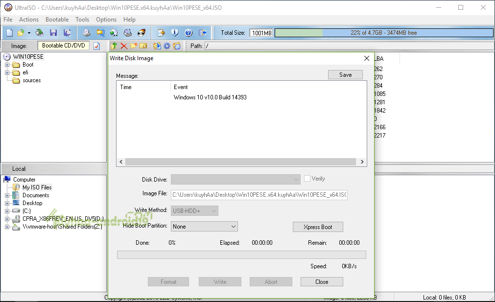Click the Xpress Boot button
495x302 pixels.
(x=318, y=227)
